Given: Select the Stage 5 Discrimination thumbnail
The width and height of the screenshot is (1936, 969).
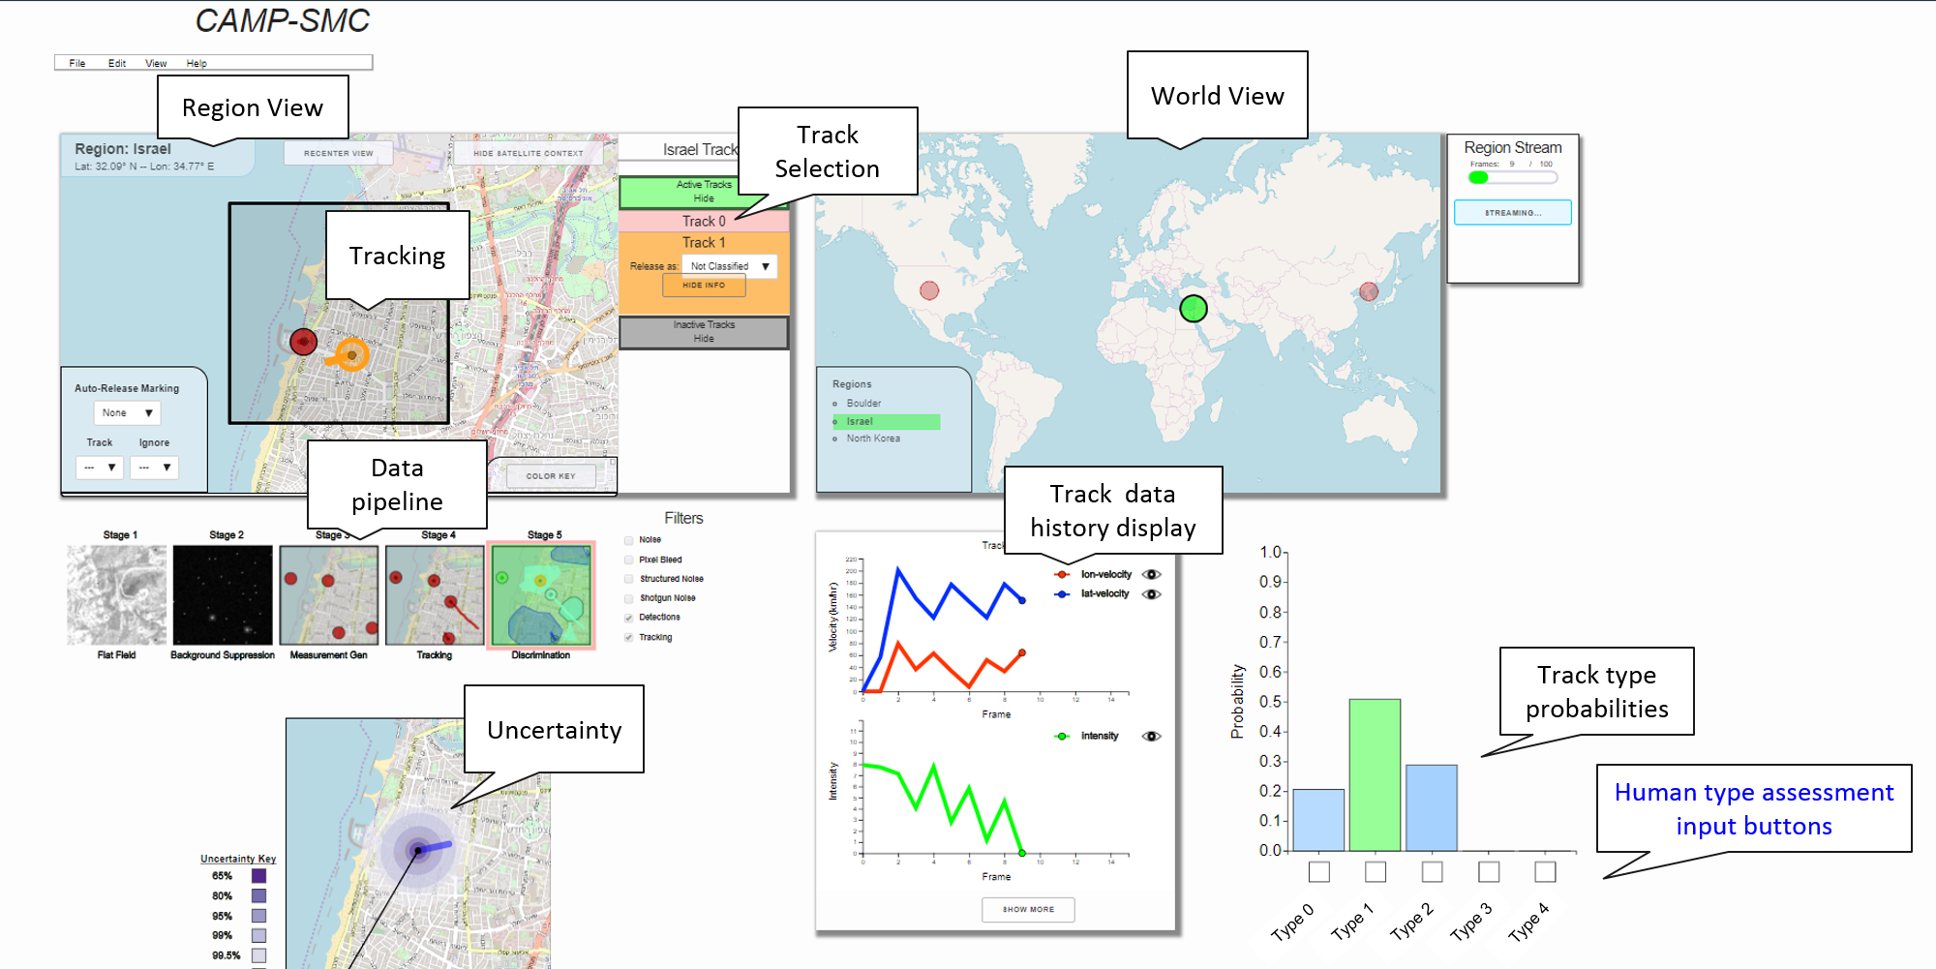Looking at the screenshot, I should pos(541,595).
